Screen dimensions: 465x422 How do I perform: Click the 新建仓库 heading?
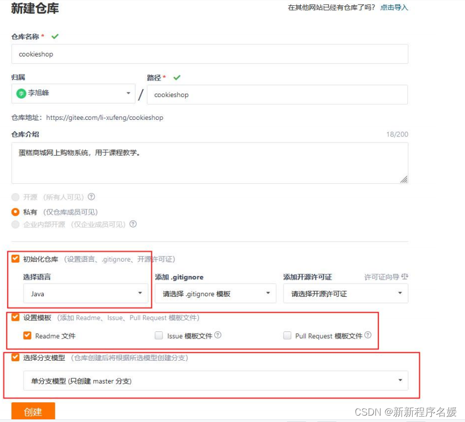(35, 9)
